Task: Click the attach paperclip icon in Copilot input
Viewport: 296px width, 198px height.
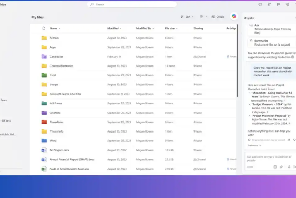Action: 281,167
